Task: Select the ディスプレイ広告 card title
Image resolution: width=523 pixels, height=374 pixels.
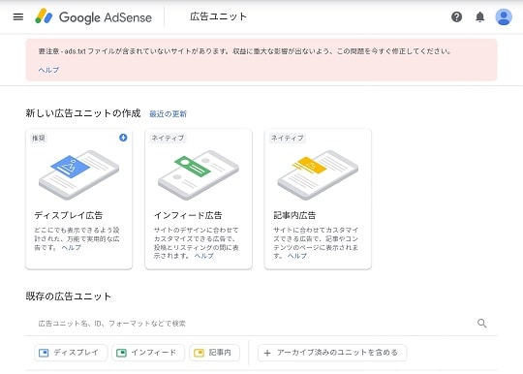Action: [69, 215]
